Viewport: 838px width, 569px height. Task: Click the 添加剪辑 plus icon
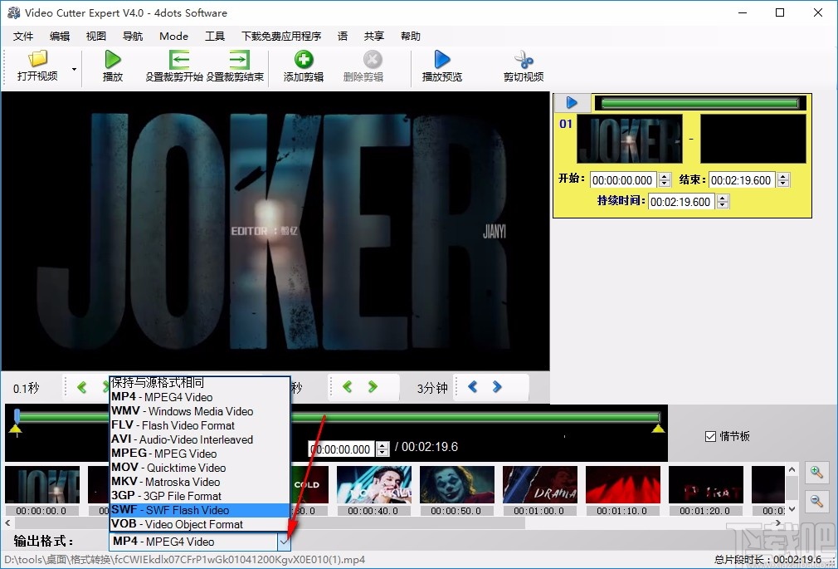(302, 61)
